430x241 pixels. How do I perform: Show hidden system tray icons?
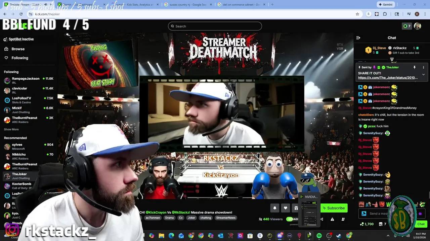388,236
